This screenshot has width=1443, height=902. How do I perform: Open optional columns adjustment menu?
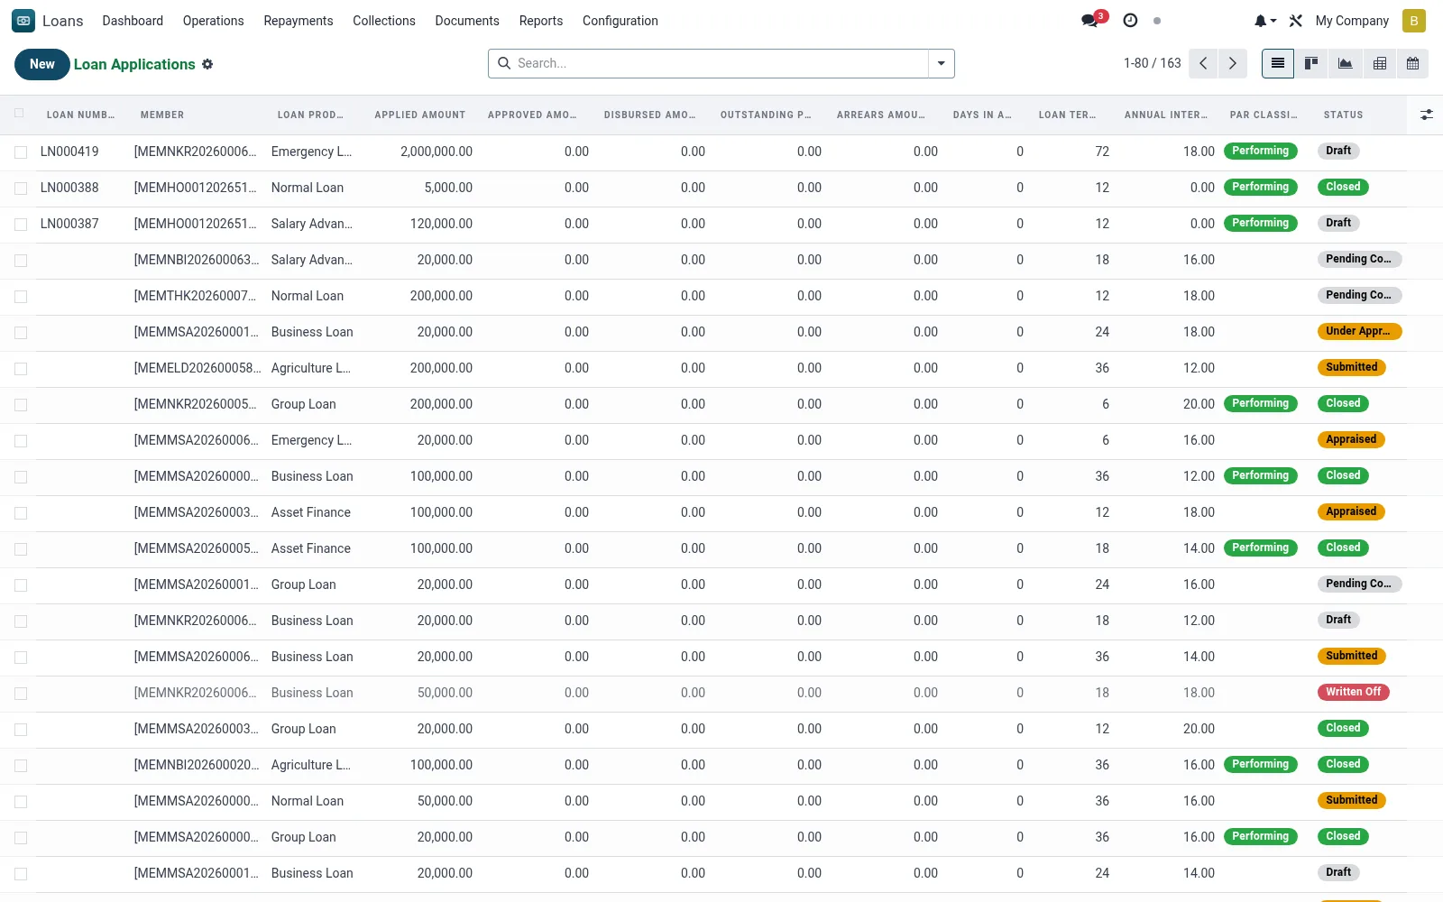pos(1426,115)
